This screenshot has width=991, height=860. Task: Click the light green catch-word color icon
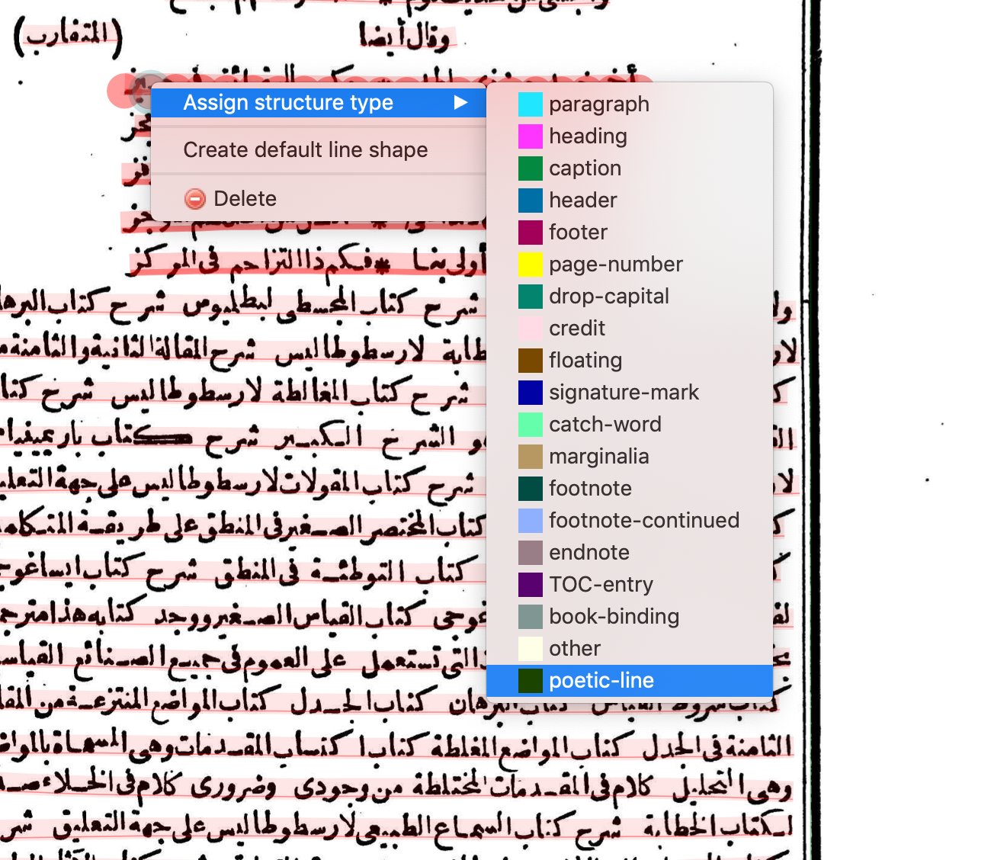tap(530, 425)
